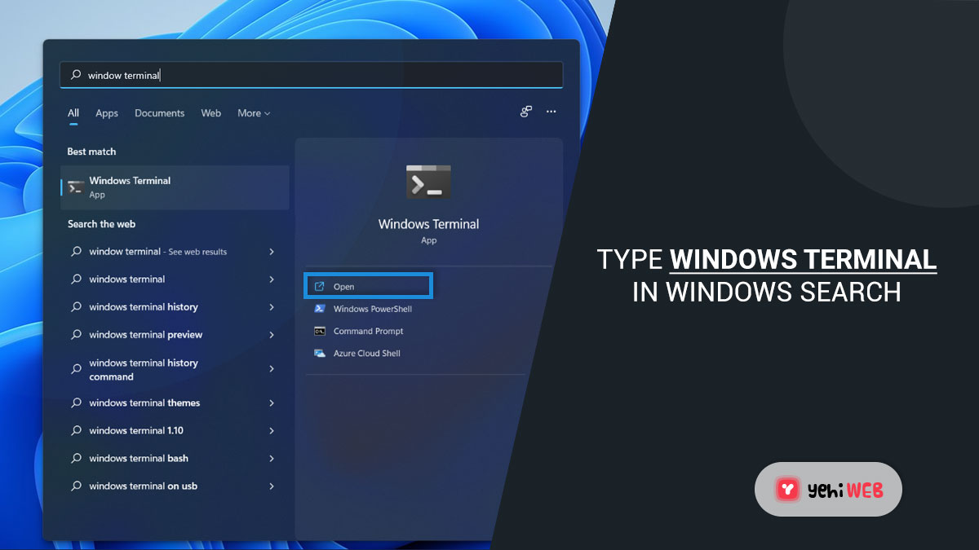The height and width of the screenshot is (550, 979).
Task: Select 'windows terminal history command' suggestion text
Action: [x=144, y=370]
